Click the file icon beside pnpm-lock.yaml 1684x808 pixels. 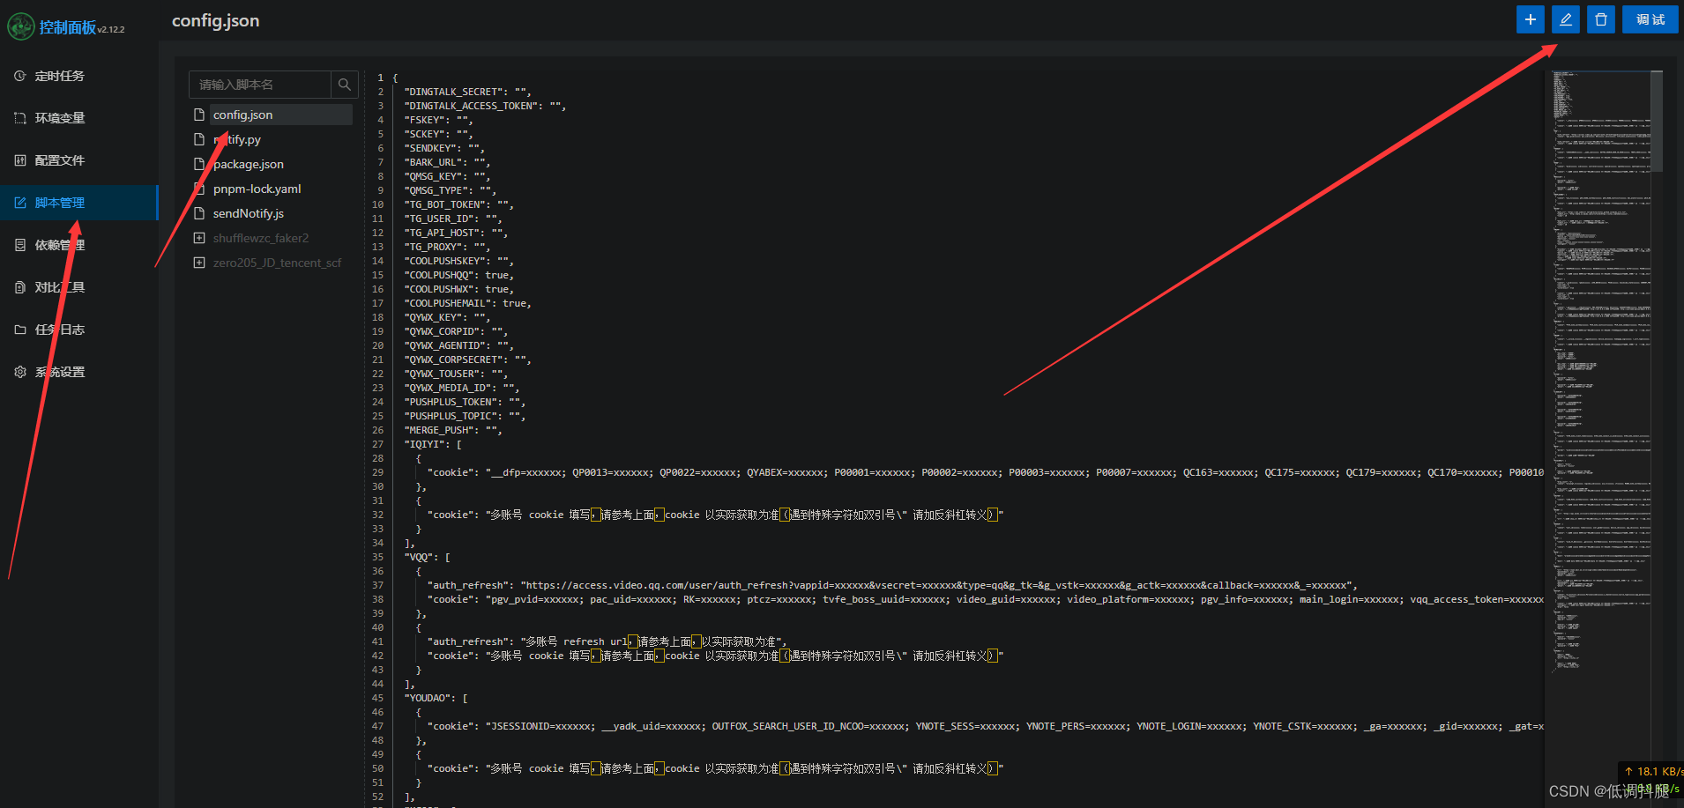pos(199,189)
